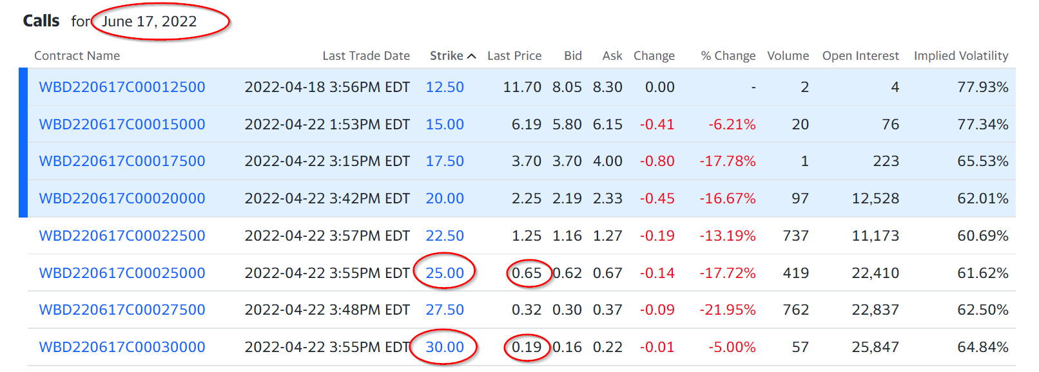Open contract WBD220617C00017500 link
This screenshot has height=372, width=1039.
pos(122,161)
